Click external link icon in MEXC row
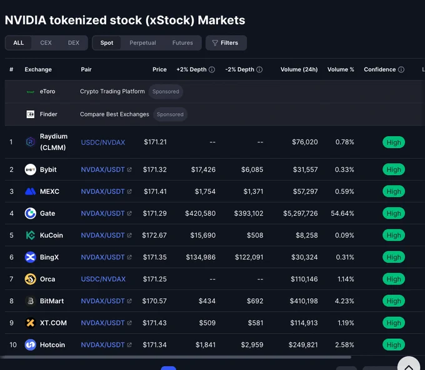 (129, 192)
